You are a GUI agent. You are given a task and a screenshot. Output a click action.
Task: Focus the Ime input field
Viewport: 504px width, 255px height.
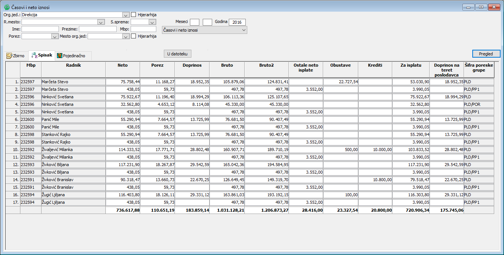(40, 29)
